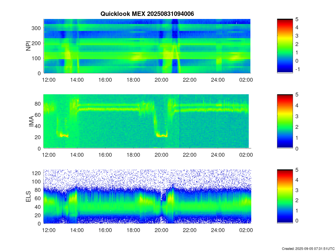Screen dimensions: 335x251
Task: Click the colorbar beside the IMA panel
Action: click(285, 121)
